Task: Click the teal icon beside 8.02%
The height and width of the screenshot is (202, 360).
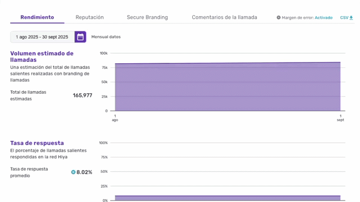Action: pyautogui.click(x=73, y=172)
